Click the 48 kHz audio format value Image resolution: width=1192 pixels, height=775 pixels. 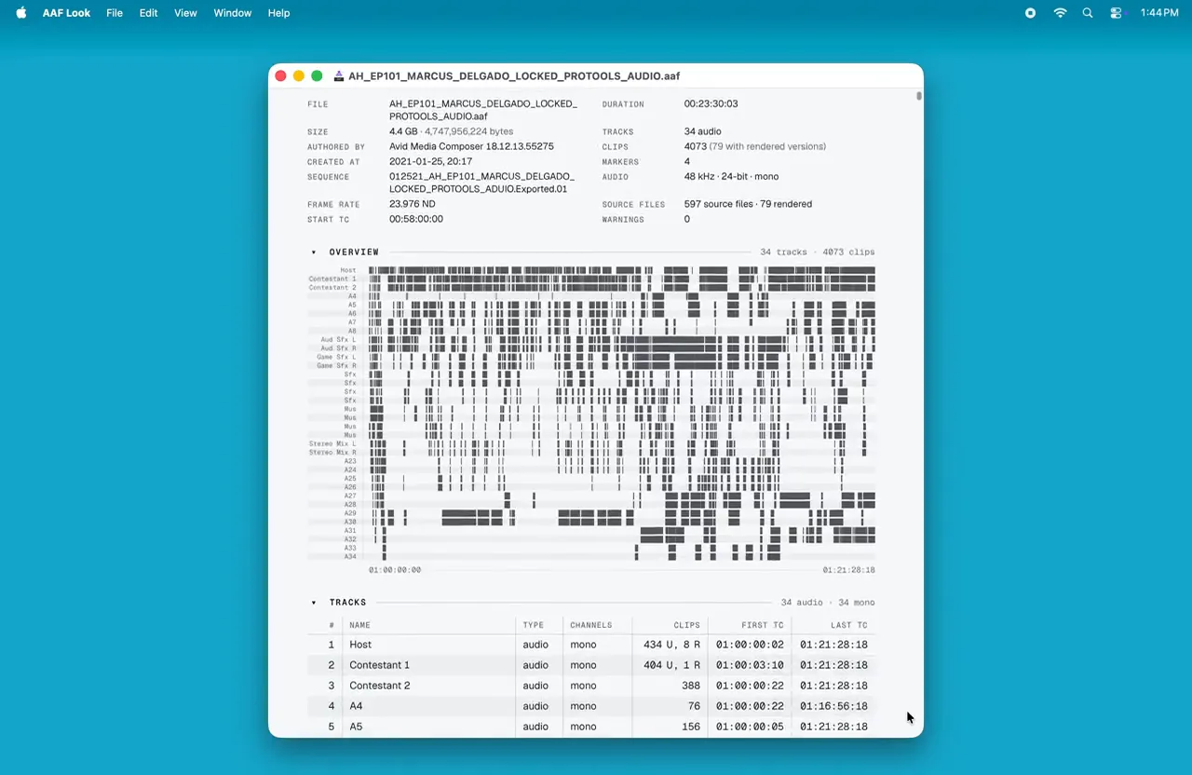pos(731,176)
